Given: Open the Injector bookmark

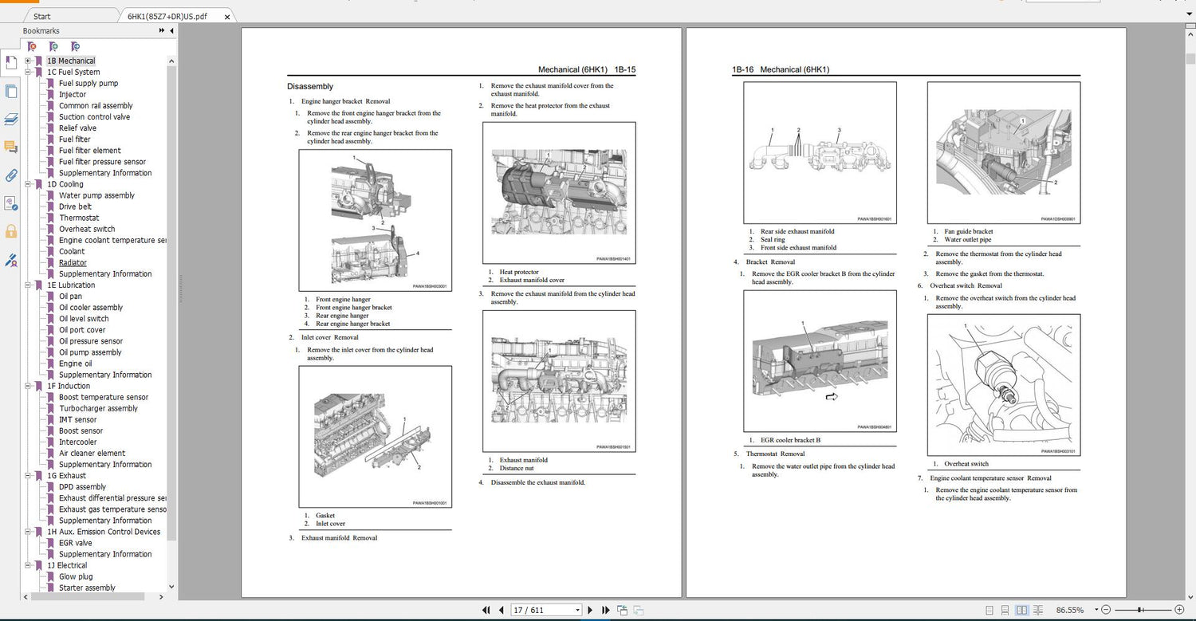Looking at the screenshot, I should click(x=73, y=94).
